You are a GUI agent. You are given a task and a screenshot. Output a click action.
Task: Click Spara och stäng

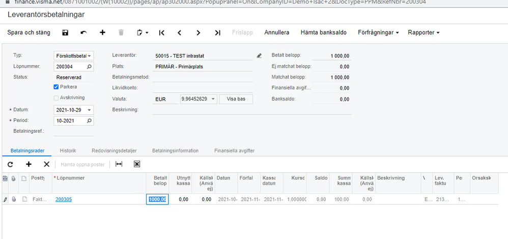[29, 33]
